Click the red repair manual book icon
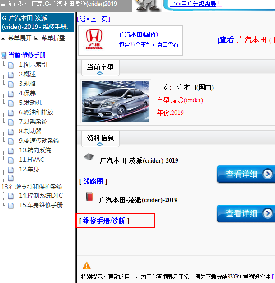The image size is (275, 283). [x=89, y=197]
